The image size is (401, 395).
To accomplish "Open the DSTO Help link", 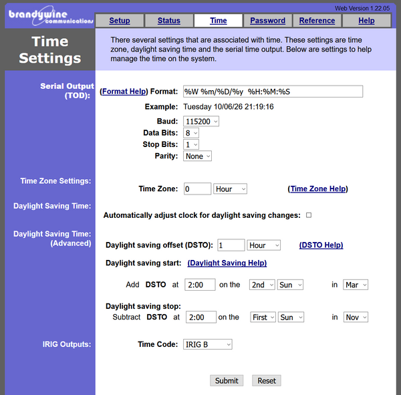I will tap(321, 245).
